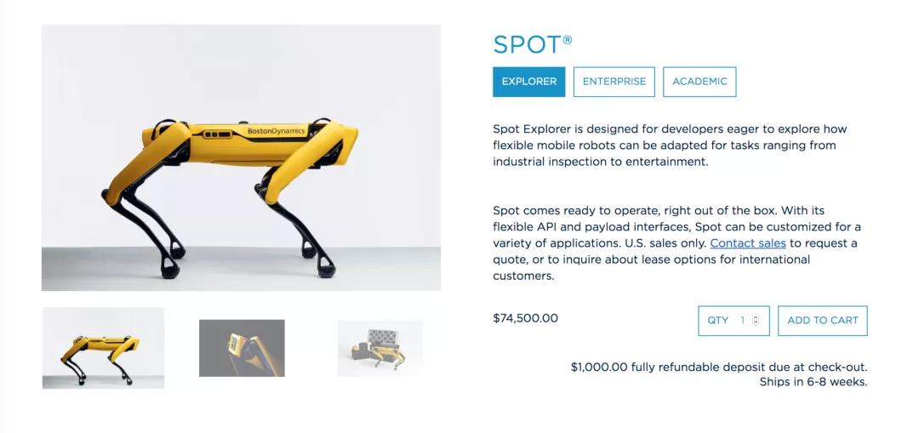Click the QTY label
This screenshot has width=919, height=433.
click(718, 321)
